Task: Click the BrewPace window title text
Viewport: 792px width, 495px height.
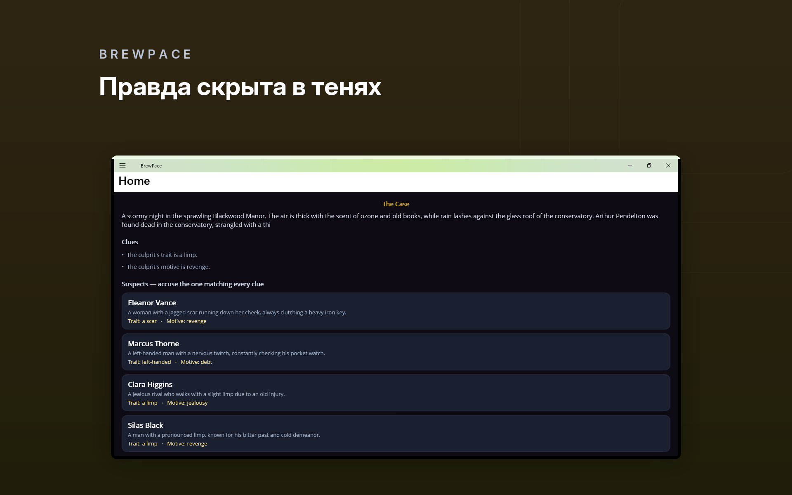Action: 151,166
